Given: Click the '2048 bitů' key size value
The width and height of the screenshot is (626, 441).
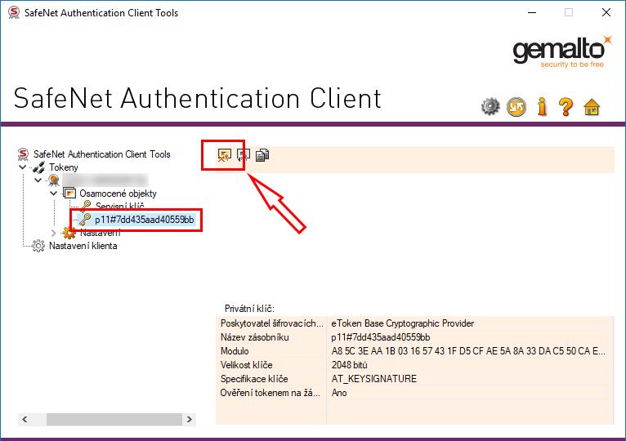Looking at the screenshot, I should tap(349, 365).
